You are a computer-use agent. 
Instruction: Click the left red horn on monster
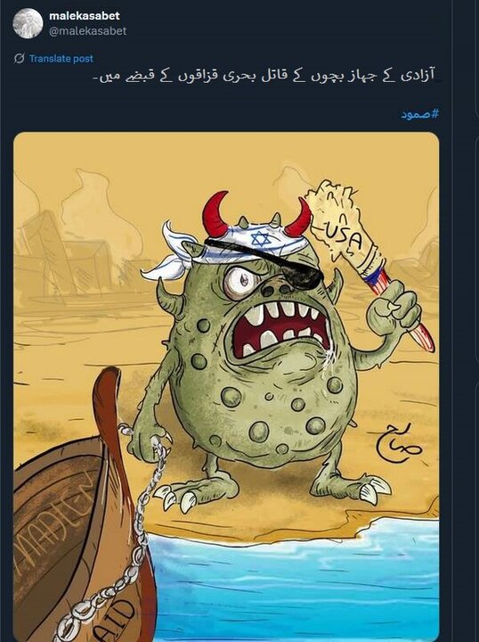click(x=215, y=213)
